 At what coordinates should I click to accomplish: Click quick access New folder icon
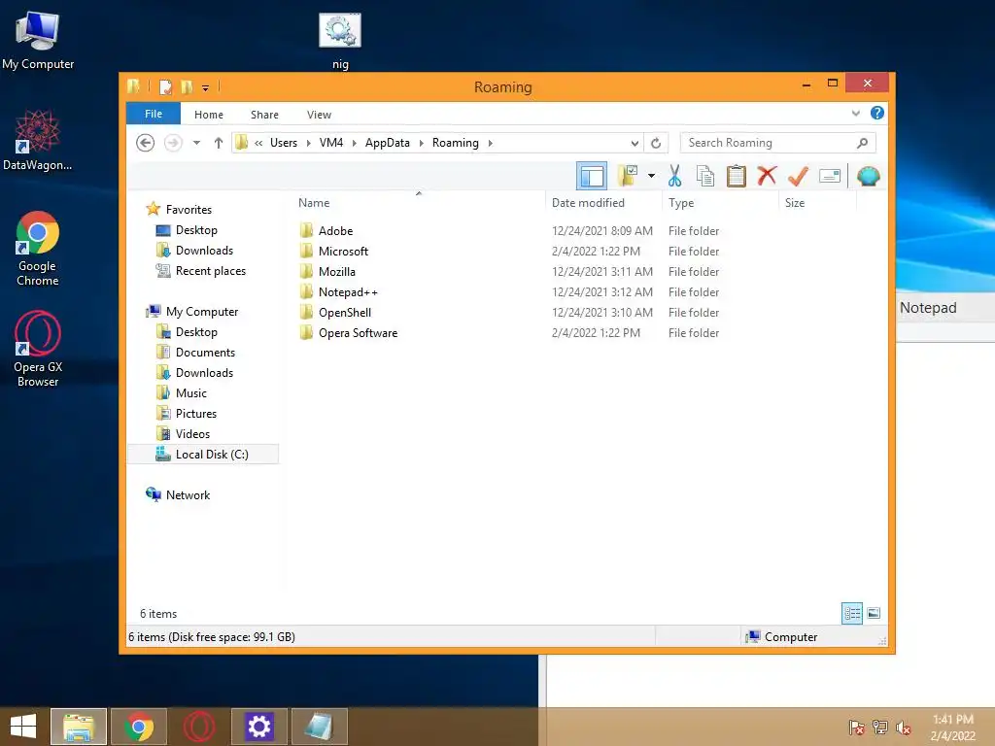click(x=187, y=86)
